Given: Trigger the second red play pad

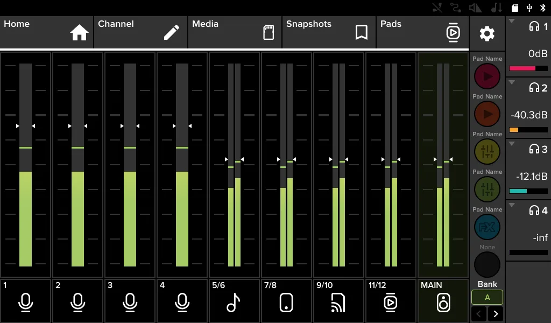Looking at the screenshot, I should 487,114.
